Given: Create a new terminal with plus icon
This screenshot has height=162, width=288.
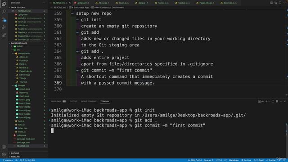Looking at the screenshot, I should pyautogui.click(x=266, y=101).
